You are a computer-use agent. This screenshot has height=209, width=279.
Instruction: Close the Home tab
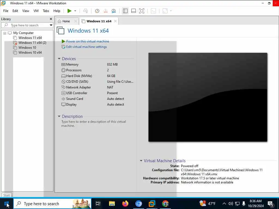tap(75, 21)
